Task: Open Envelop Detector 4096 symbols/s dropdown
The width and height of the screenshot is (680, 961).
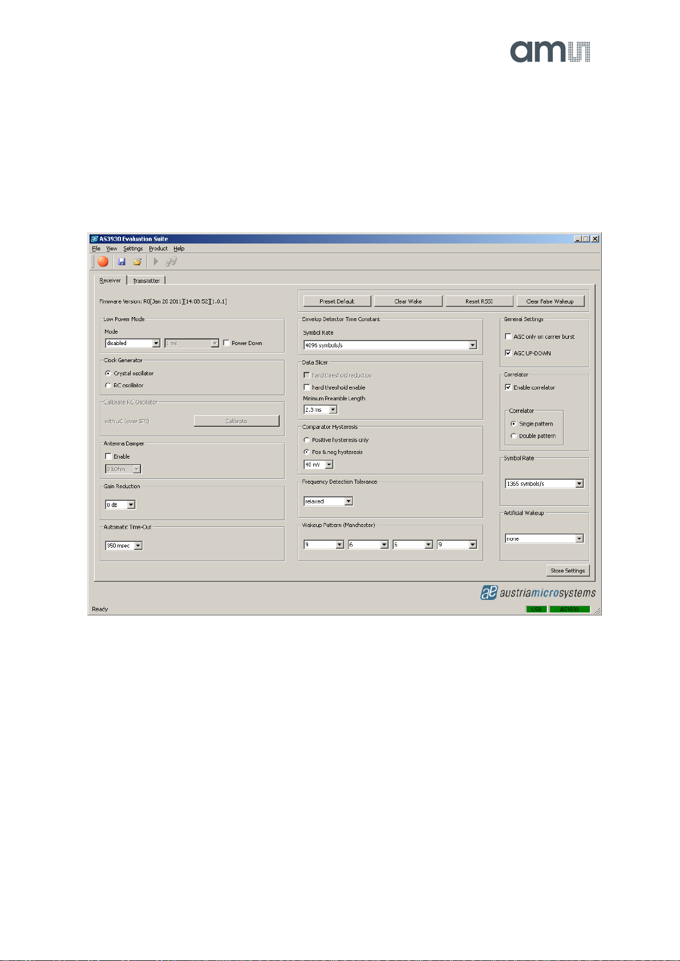Action: tap(390, 345)
